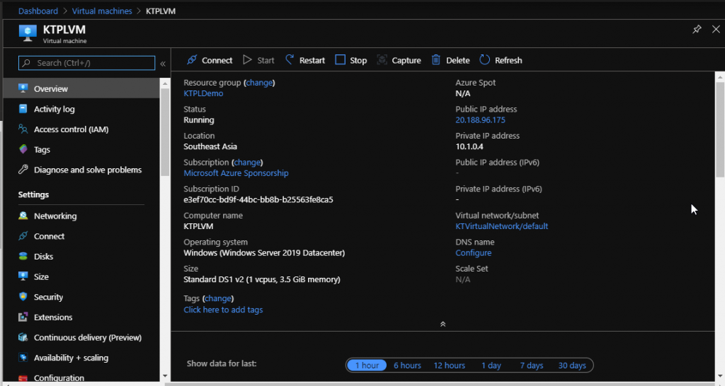Viewport: 725px width, 386px height.
Task: Go to Virtual machines breadcrumb
Action: click(102, 11)
